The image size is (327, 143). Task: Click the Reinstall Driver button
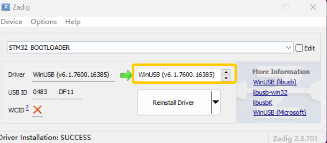coord(174,102)
